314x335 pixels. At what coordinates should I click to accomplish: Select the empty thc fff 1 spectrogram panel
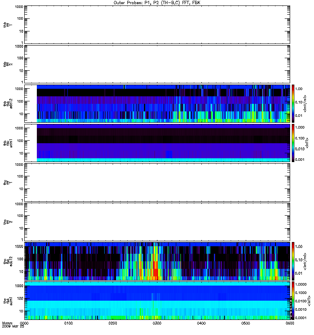tap(157, 183)
